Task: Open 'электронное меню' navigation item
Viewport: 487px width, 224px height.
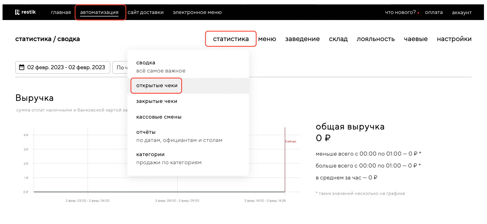Action: tap(197, 12)
